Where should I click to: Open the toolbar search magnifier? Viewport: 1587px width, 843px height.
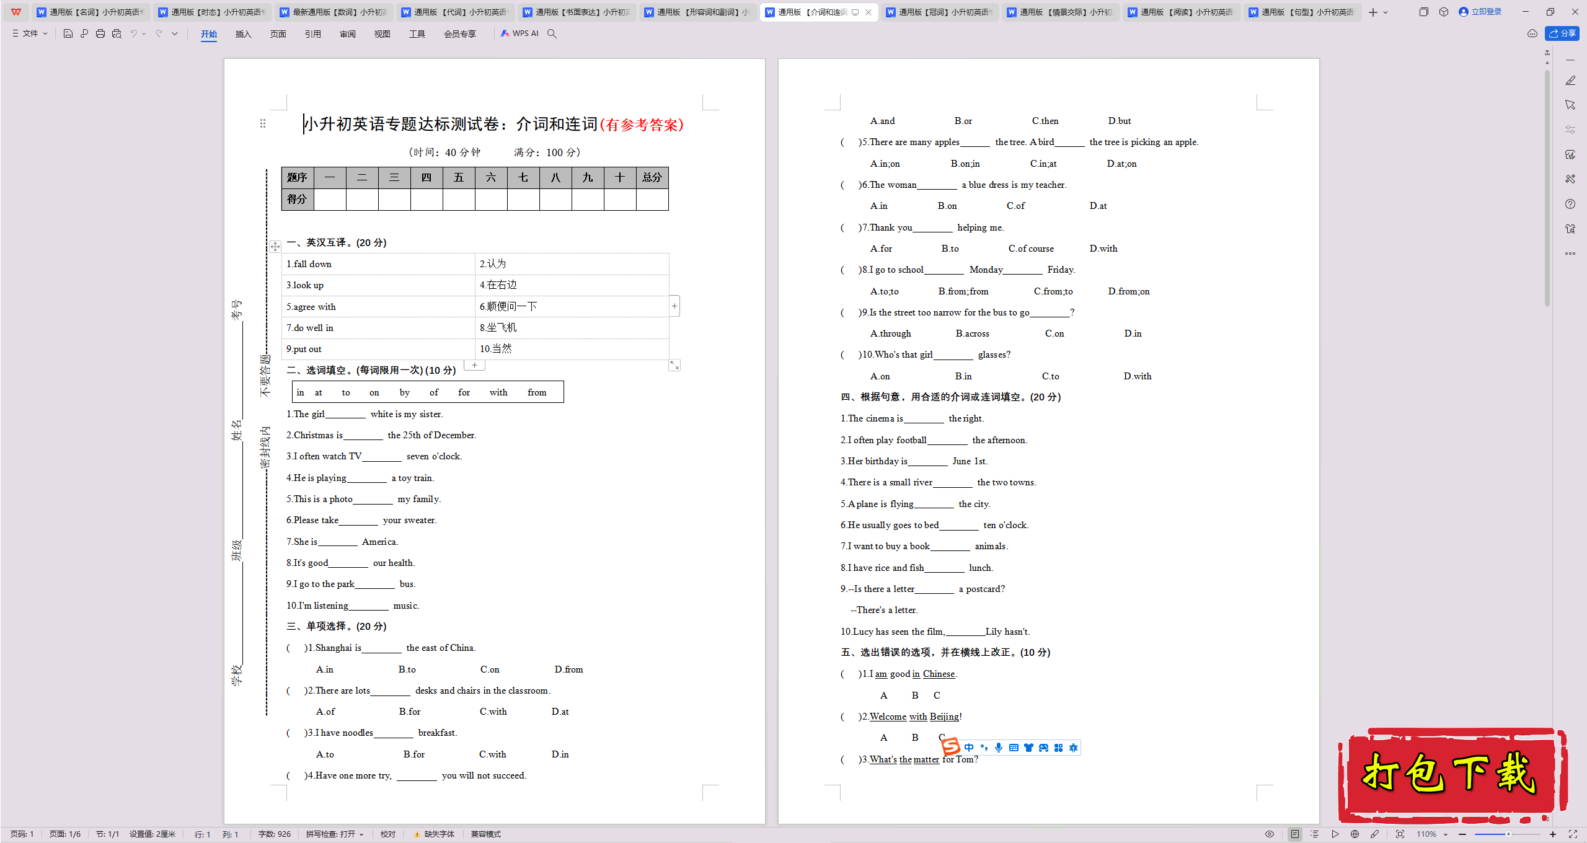tap(552, 33)
